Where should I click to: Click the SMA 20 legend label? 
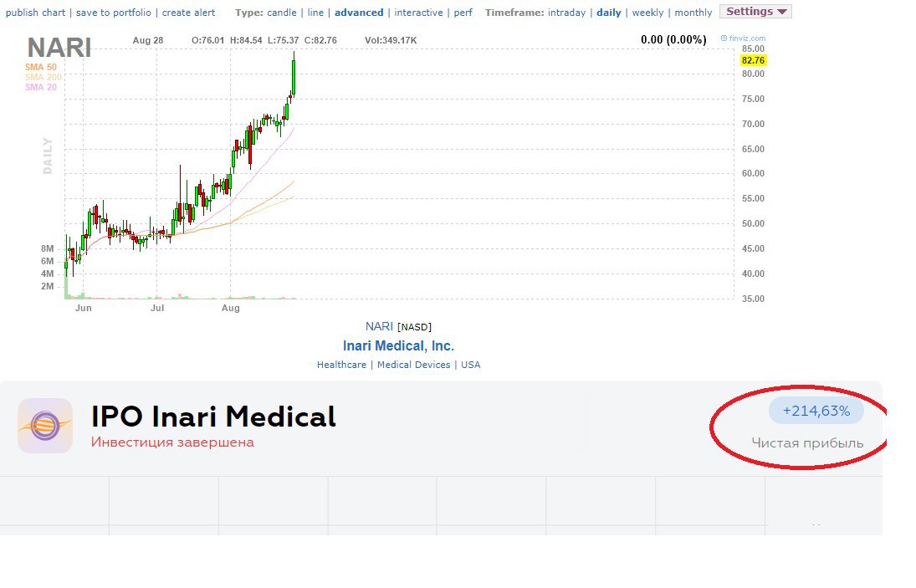(x=41, y=87)
